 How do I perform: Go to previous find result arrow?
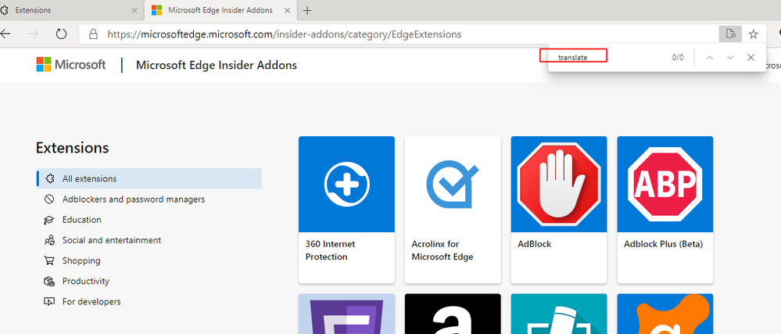pos(711,57)
